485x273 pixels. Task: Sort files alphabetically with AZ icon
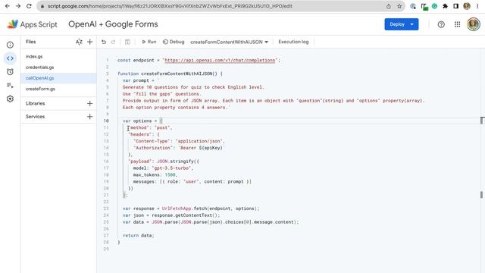(x=79, y=42)
